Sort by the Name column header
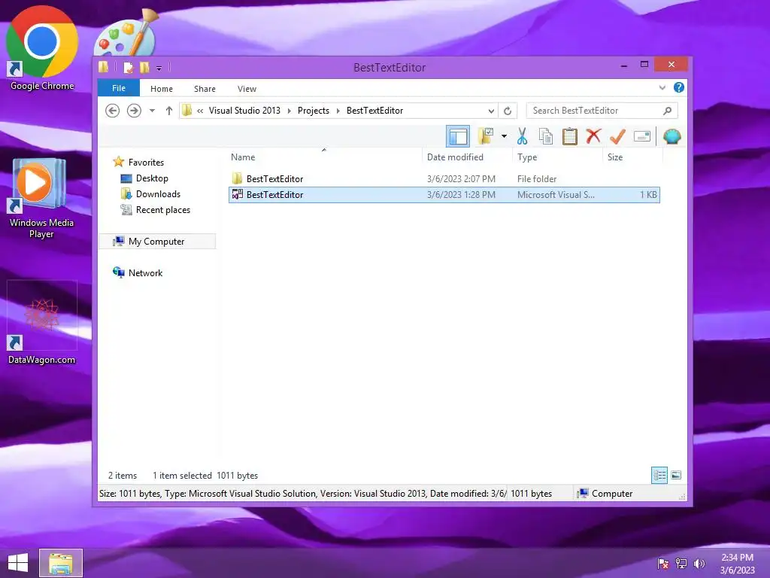The image size is (770, 578). coord(324,157)
